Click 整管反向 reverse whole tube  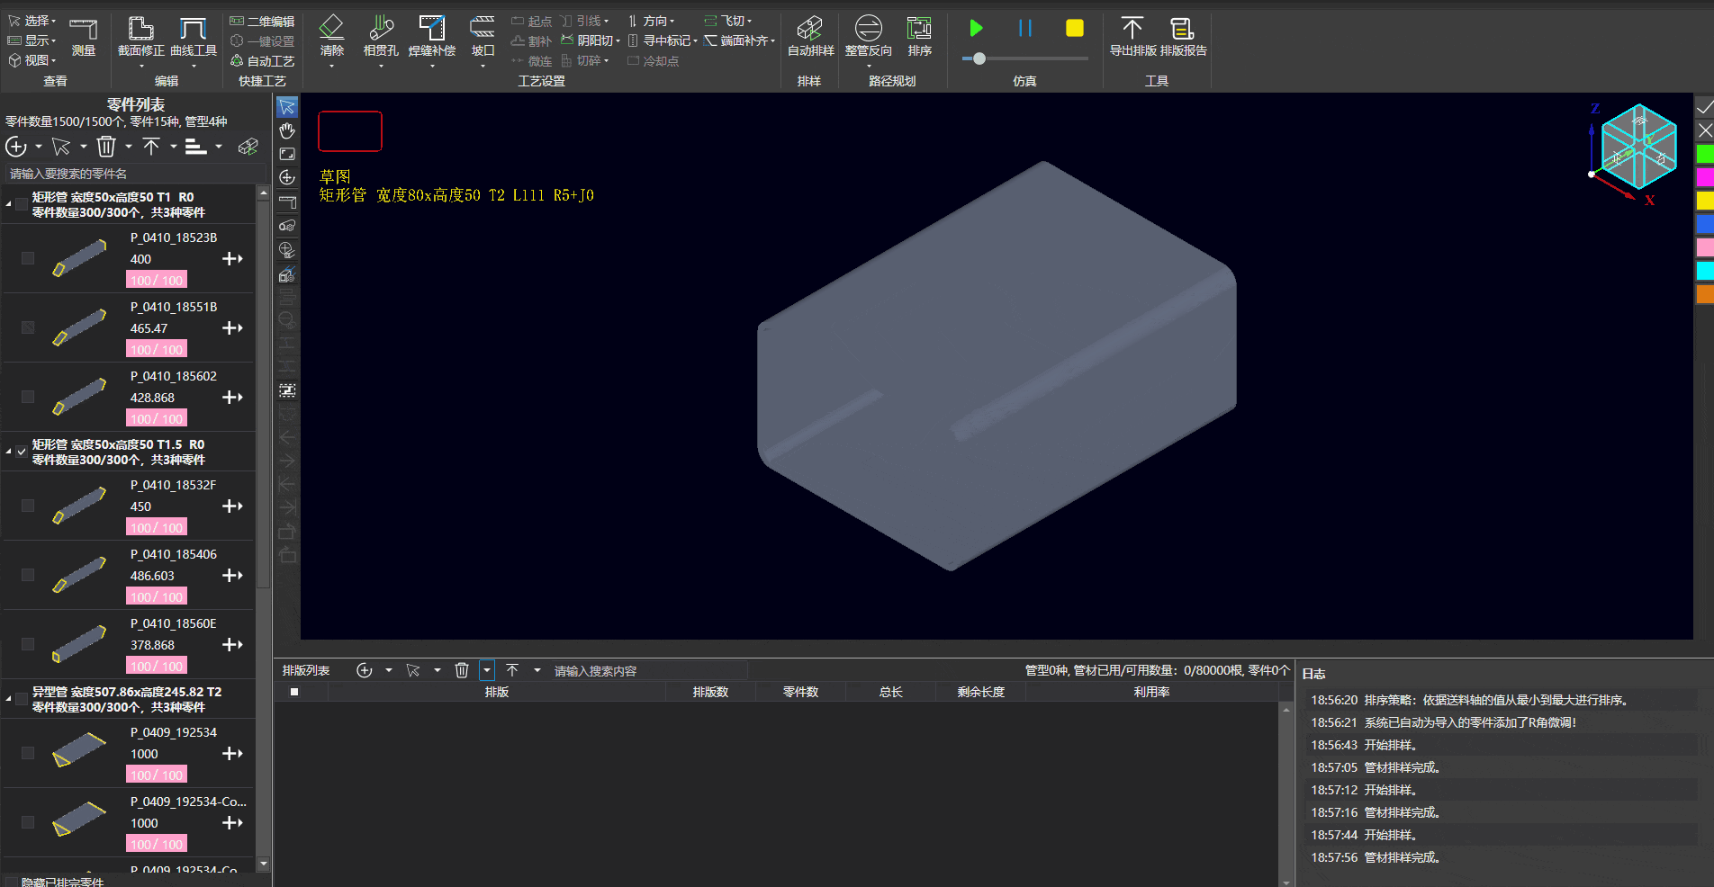[869, 37]
